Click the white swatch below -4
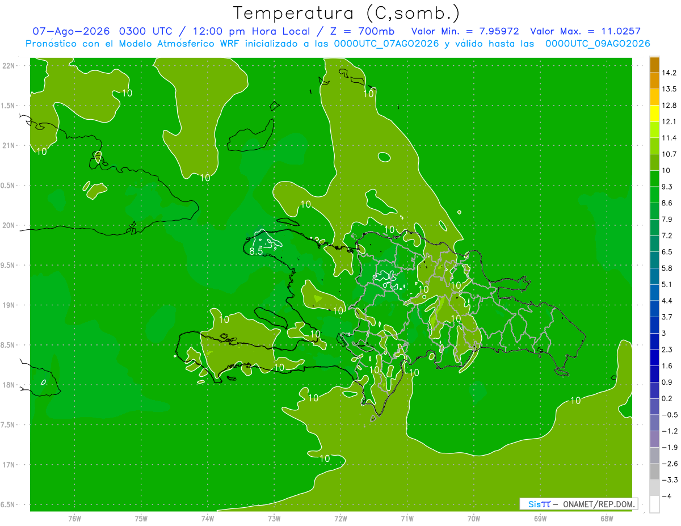 [x=654, y=504]
